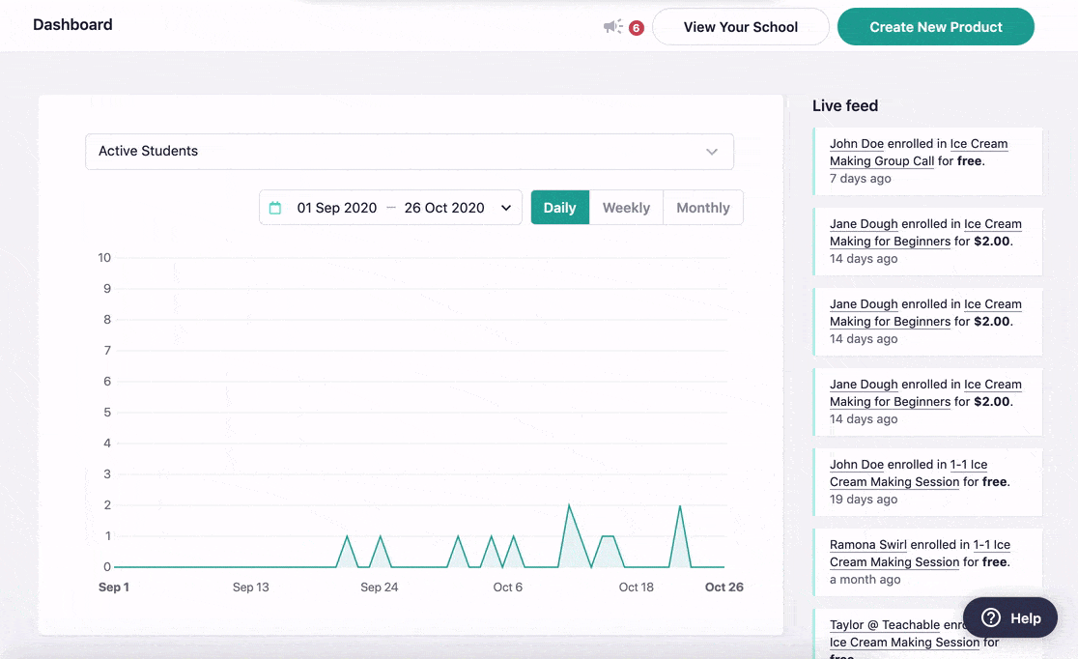Click the question mark Help icon
Viewport: 1078px width, 659px height.
click(991, 618)
